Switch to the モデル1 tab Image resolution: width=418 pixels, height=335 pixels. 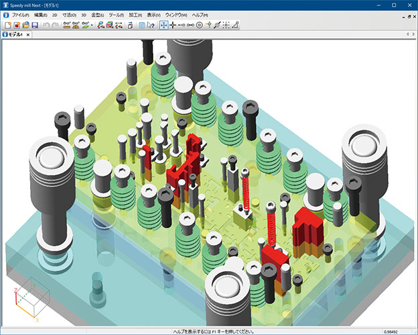[15, 34]
